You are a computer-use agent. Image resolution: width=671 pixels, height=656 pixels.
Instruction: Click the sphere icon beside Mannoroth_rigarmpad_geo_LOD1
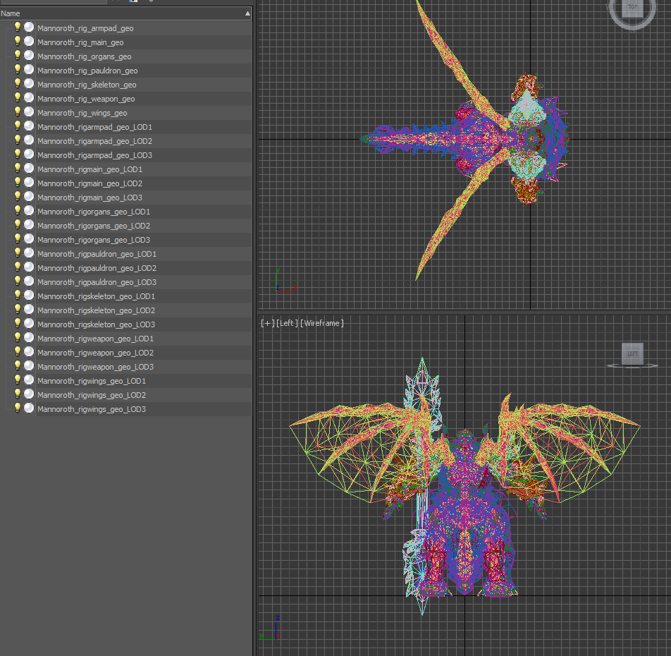[x=29, y=126]
